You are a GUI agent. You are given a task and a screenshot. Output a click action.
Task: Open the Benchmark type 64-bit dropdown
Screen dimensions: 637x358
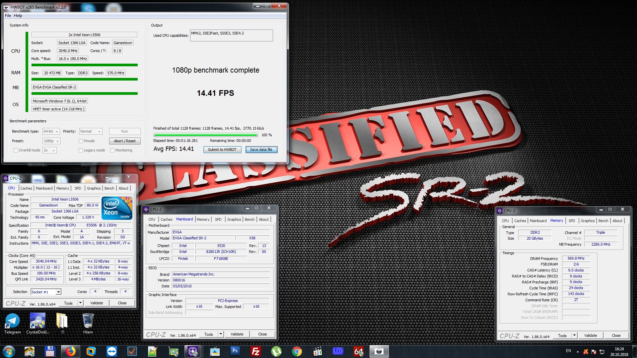pyautogui.click(x=51, y=131)
